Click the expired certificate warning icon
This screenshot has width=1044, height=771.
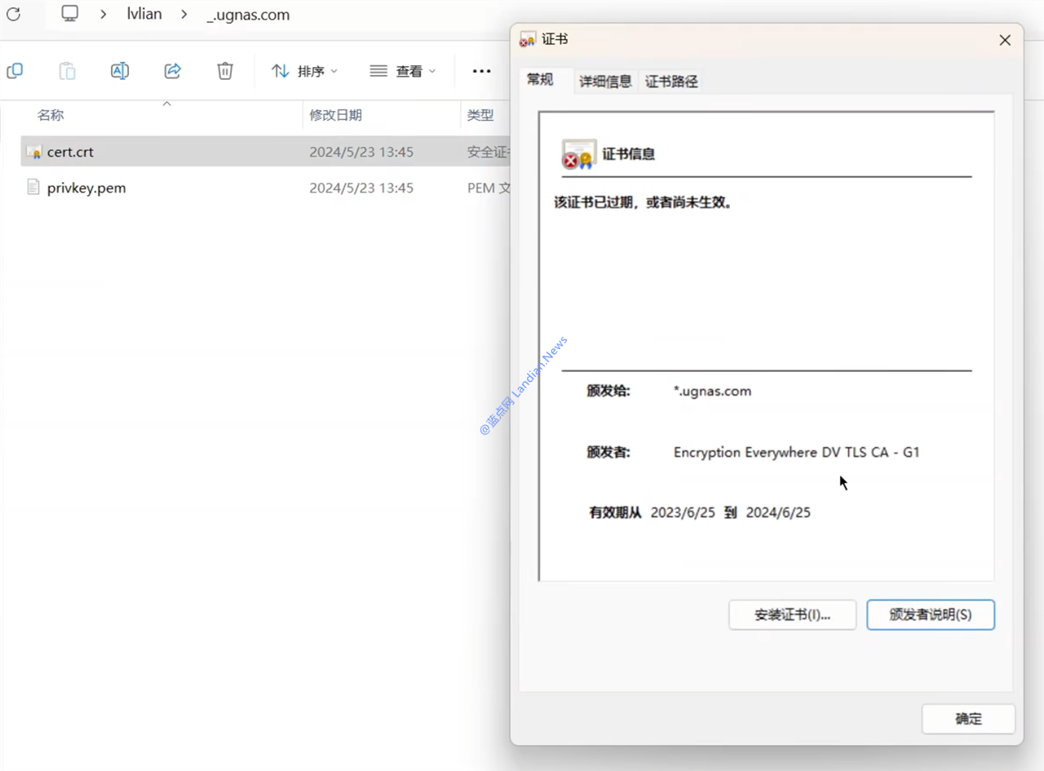click(579, 154)
